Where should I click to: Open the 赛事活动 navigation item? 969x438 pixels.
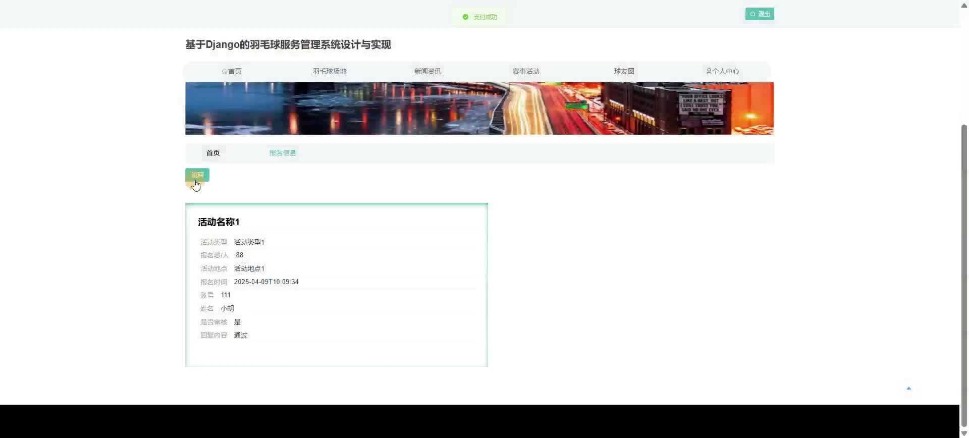[526, 72]
